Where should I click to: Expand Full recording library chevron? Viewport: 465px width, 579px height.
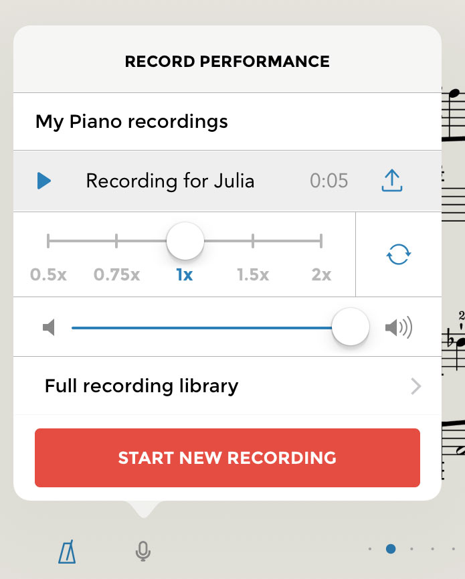pos(416,386)
